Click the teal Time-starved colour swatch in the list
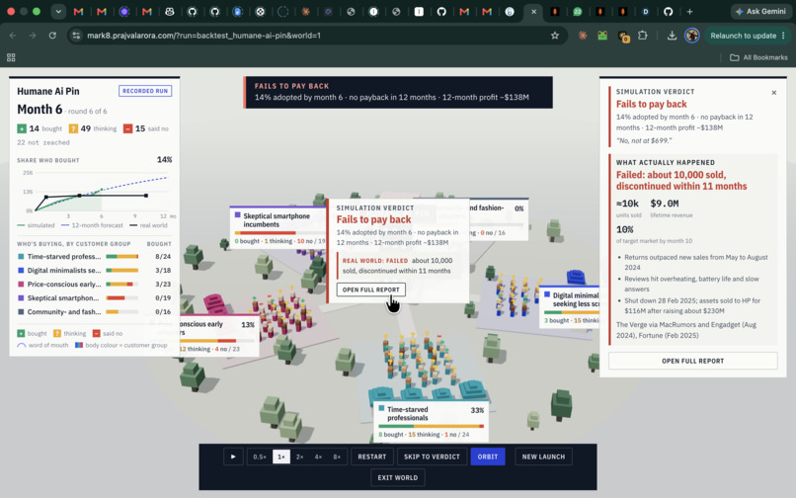The width and height of the screenshot is (796, 498). tap(21, 257)
